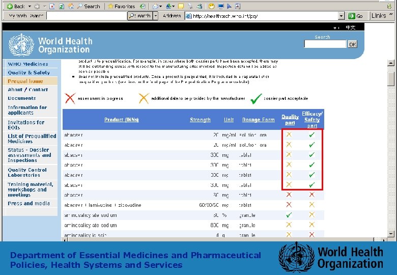Go to the browser Home page icon
This screenshot has height=275, width=397.
tap(71, 6)
